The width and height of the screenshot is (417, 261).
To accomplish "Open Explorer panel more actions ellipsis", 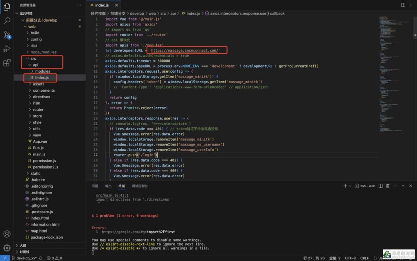I will click(x=79, y=5).
